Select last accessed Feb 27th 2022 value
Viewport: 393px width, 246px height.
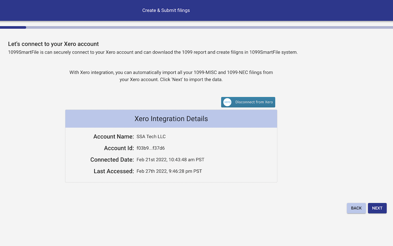[169, 171]
